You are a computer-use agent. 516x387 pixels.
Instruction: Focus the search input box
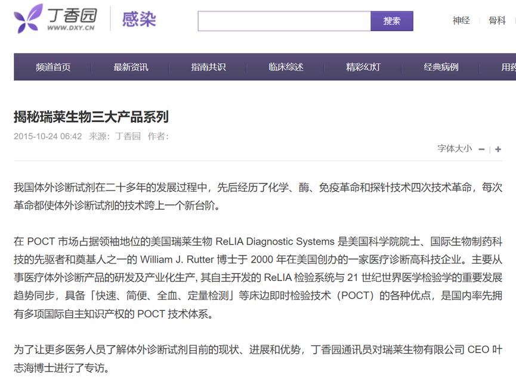pyautogui.click(x=285, y=21)
